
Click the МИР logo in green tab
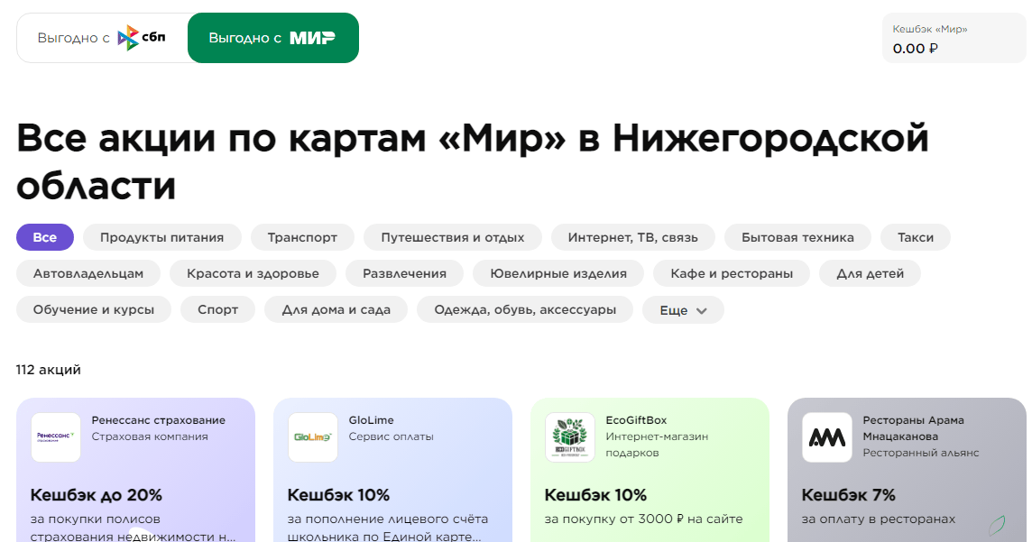click(313, 38)
